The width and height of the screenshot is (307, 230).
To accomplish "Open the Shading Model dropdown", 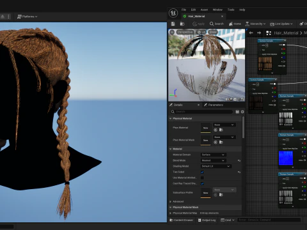I will [216, 166].
